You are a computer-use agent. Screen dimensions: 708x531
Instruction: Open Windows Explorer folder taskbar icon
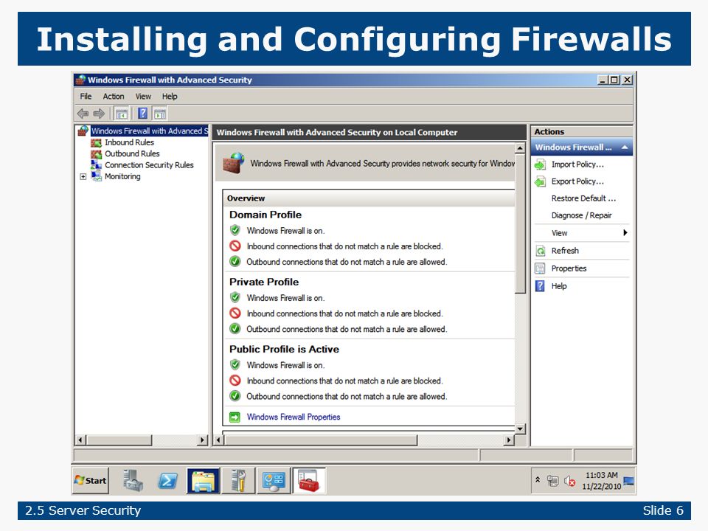[204, 481]
